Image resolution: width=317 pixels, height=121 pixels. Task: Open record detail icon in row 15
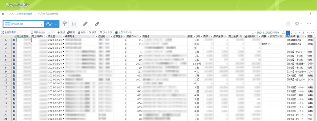14,95
